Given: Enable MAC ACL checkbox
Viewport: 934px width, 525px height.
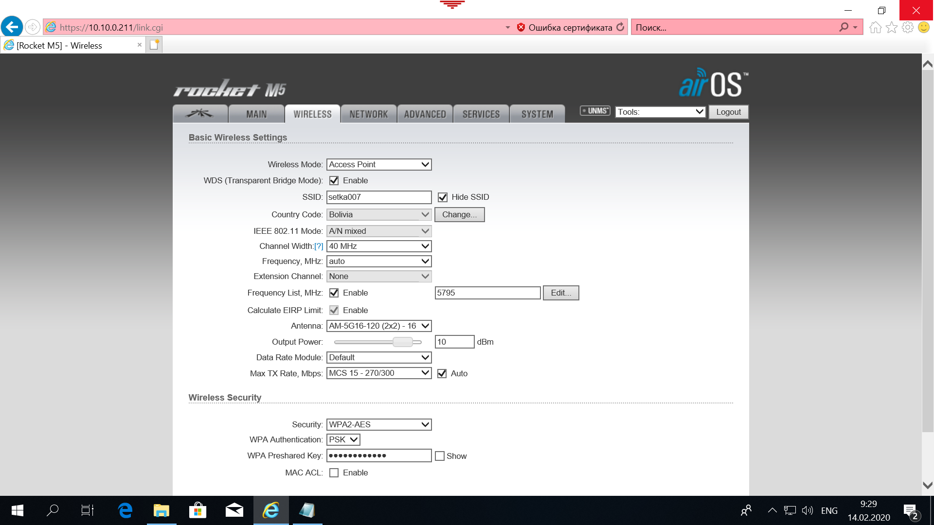Looking at the screenshot, I should tap(334, 473).
